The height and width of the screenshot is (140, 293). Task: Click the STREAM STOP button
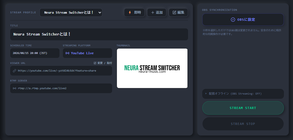click(x=243, y=124)
